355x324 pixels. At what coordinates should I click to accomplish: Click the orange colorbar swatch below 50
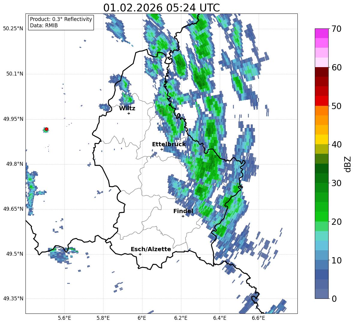pos(321,111)
